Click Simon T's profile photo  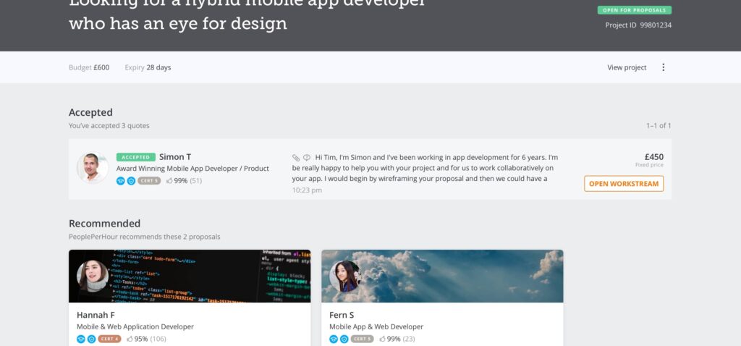click(93, 168)
